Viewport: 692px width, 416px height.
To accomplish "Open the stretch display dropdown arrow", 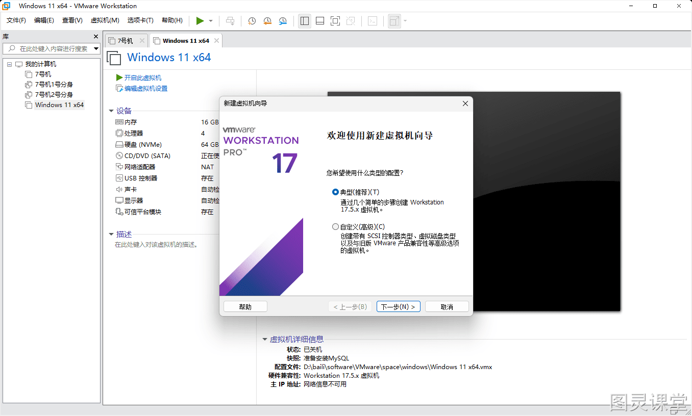I will point(405,21).
